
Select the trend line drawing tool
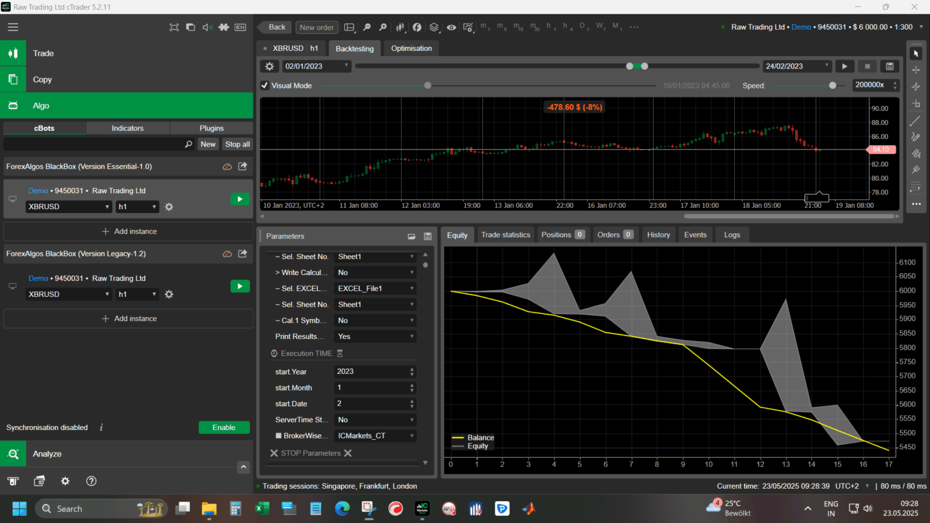pyautogui.click(x=915, y=121)
